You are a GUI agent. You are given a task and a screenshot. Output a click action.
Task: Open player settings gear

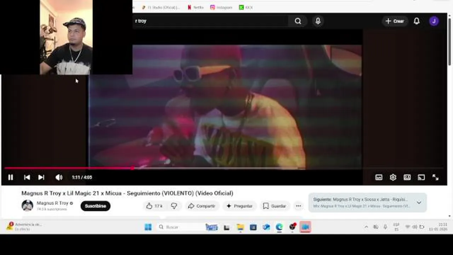(x=393, y=177)
